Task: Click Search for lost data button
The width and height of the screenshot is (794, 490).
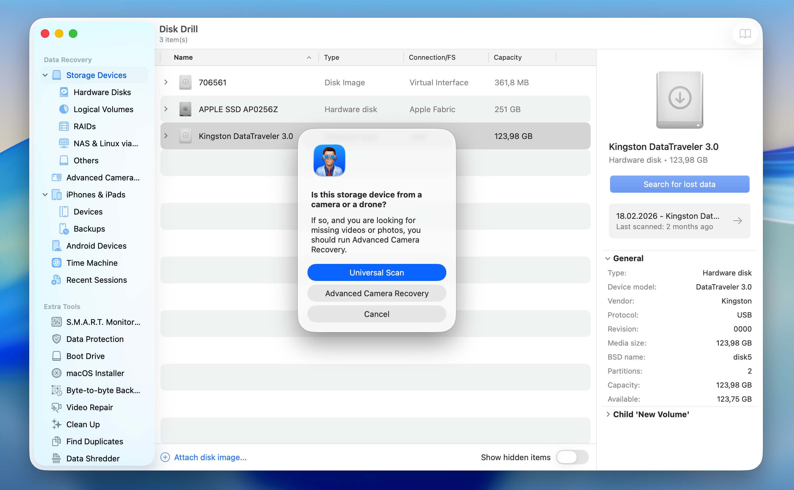Action: (680, 184)
